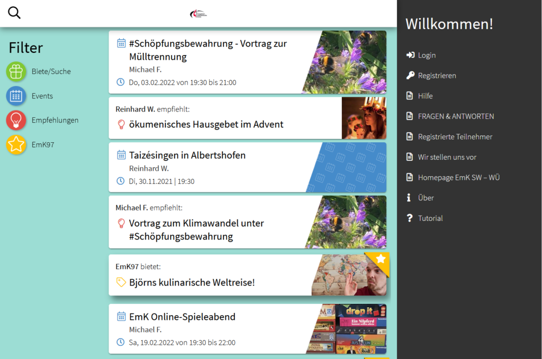Open FRAGEN & ANTWORTEN page
The height and width of the screenshot is (359, 542).
coord(456,116)
